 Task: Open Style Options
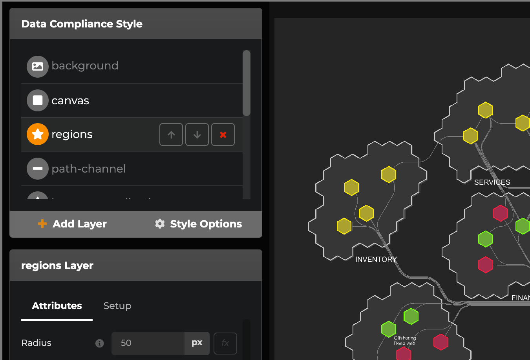click(198, 224)
